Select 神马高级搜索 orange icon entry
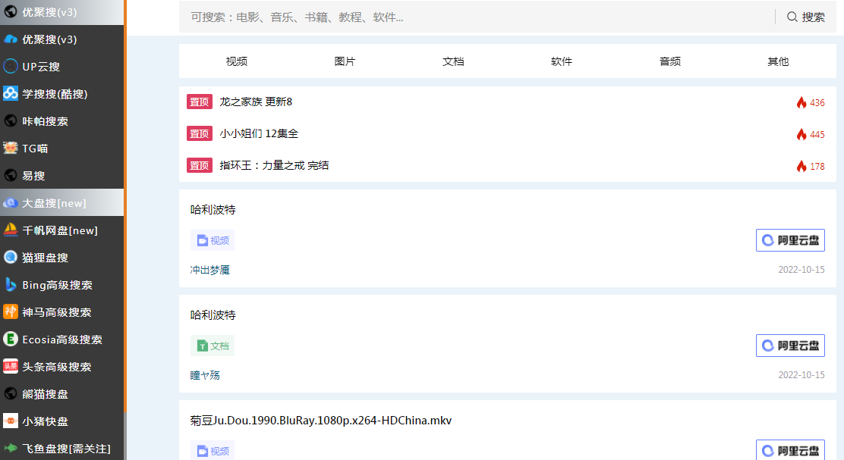The width and height of the screenshot is (844, 460). [62, 312]
